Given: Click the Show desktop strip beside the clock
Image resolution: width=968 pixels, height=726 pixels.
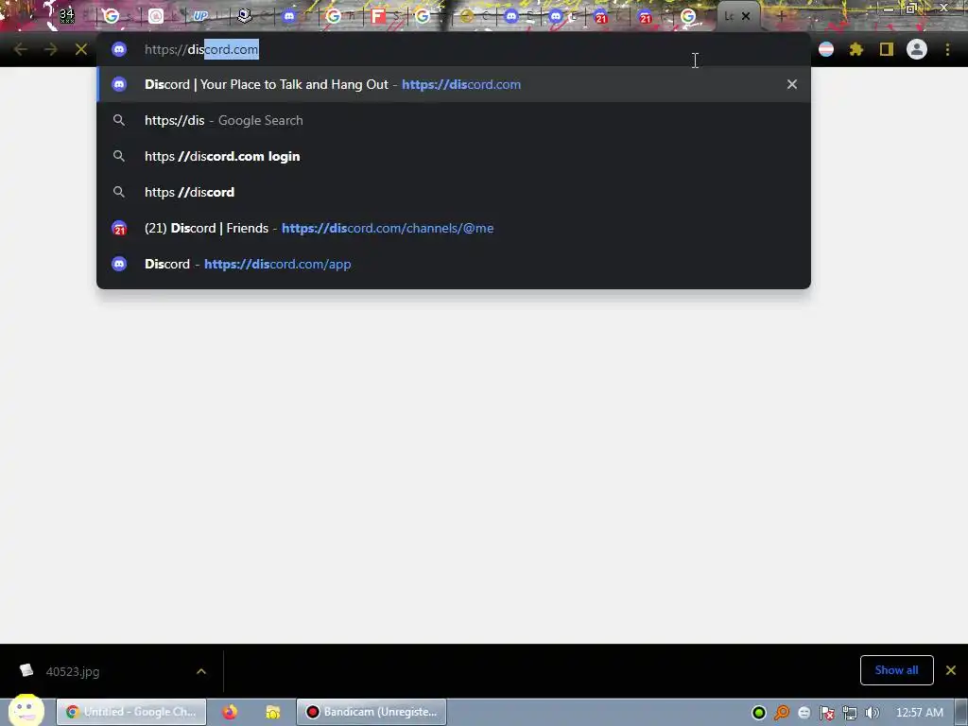Looking at the screenshot, I should pyautogui.click(x=961, y=712).
